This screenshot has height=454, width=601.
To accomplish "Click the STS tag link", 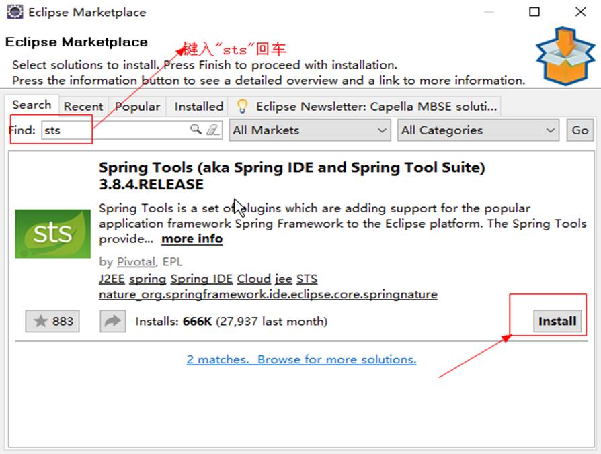I will [x=307, y=279].
